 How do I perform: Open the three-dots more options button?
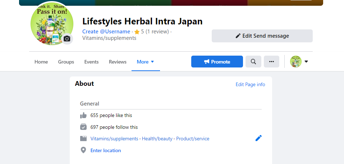pyautogui.click(x=271, y=62)
